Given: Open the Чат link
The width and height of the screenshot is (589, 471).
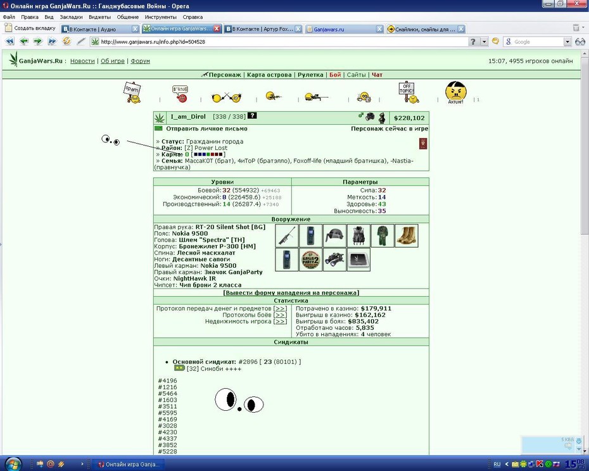Looking at the screenshot, I should pos(377,75).
